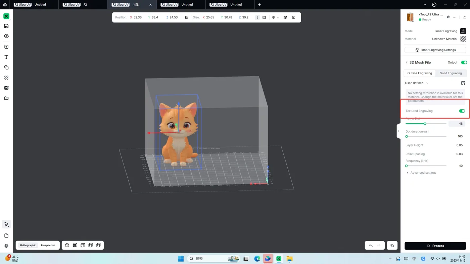Click the switch-device arrows icon
This screenshot has height=264, width=470.
pos(448,17)
